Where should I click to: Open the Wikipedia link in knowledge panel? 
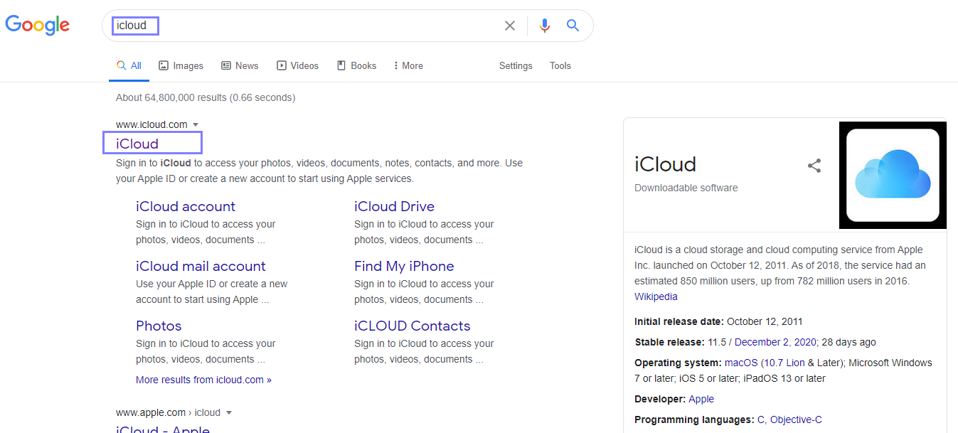656,296
